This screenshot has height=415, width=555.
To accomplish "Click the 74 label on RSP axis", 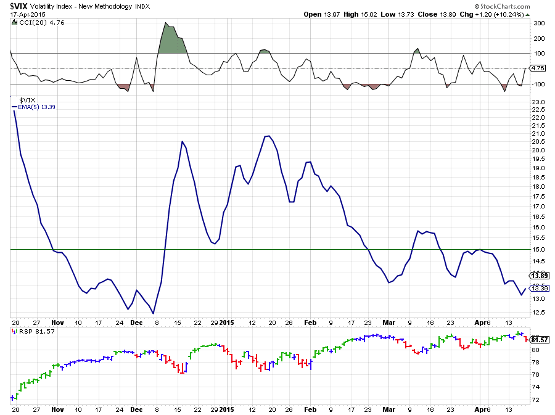I will 535,387.
